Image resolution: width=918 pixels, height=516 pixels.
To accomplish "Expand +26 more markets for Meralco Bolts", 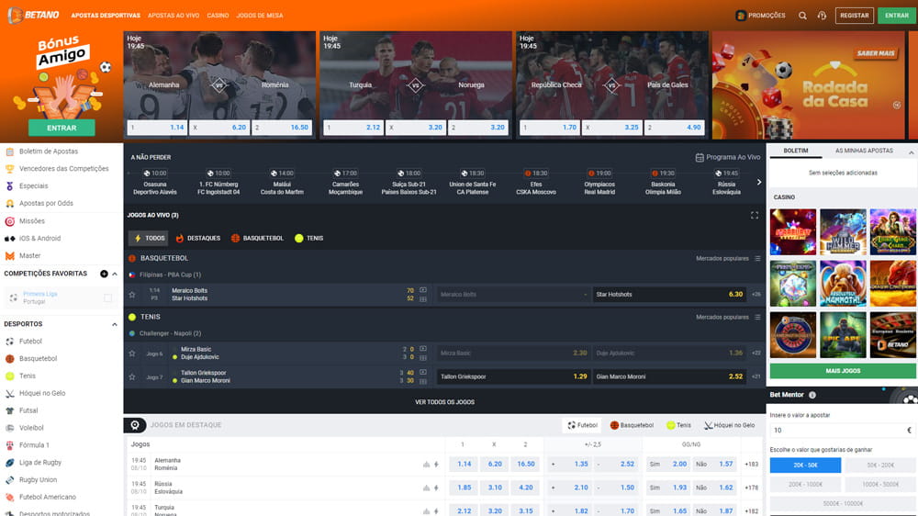I will point(756,295).
